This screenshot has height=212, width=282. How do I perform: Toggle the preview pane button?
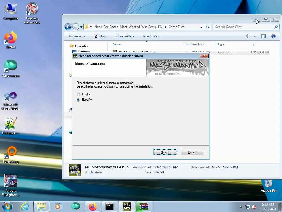[264, 36]
